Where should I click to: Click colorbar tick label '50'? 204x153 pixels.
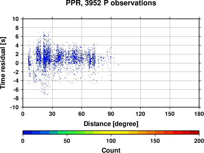67,141
